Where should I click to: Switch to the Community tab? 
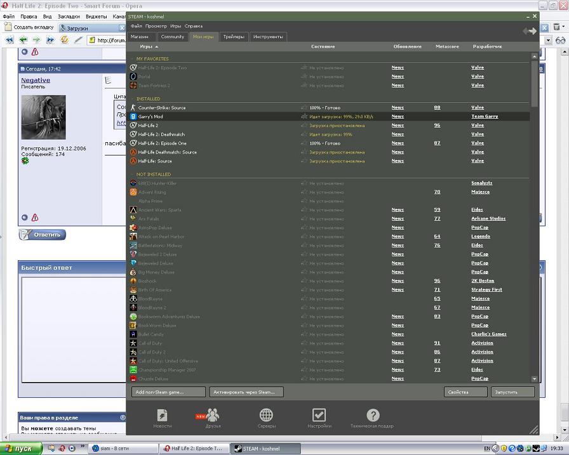coord(172,37)
